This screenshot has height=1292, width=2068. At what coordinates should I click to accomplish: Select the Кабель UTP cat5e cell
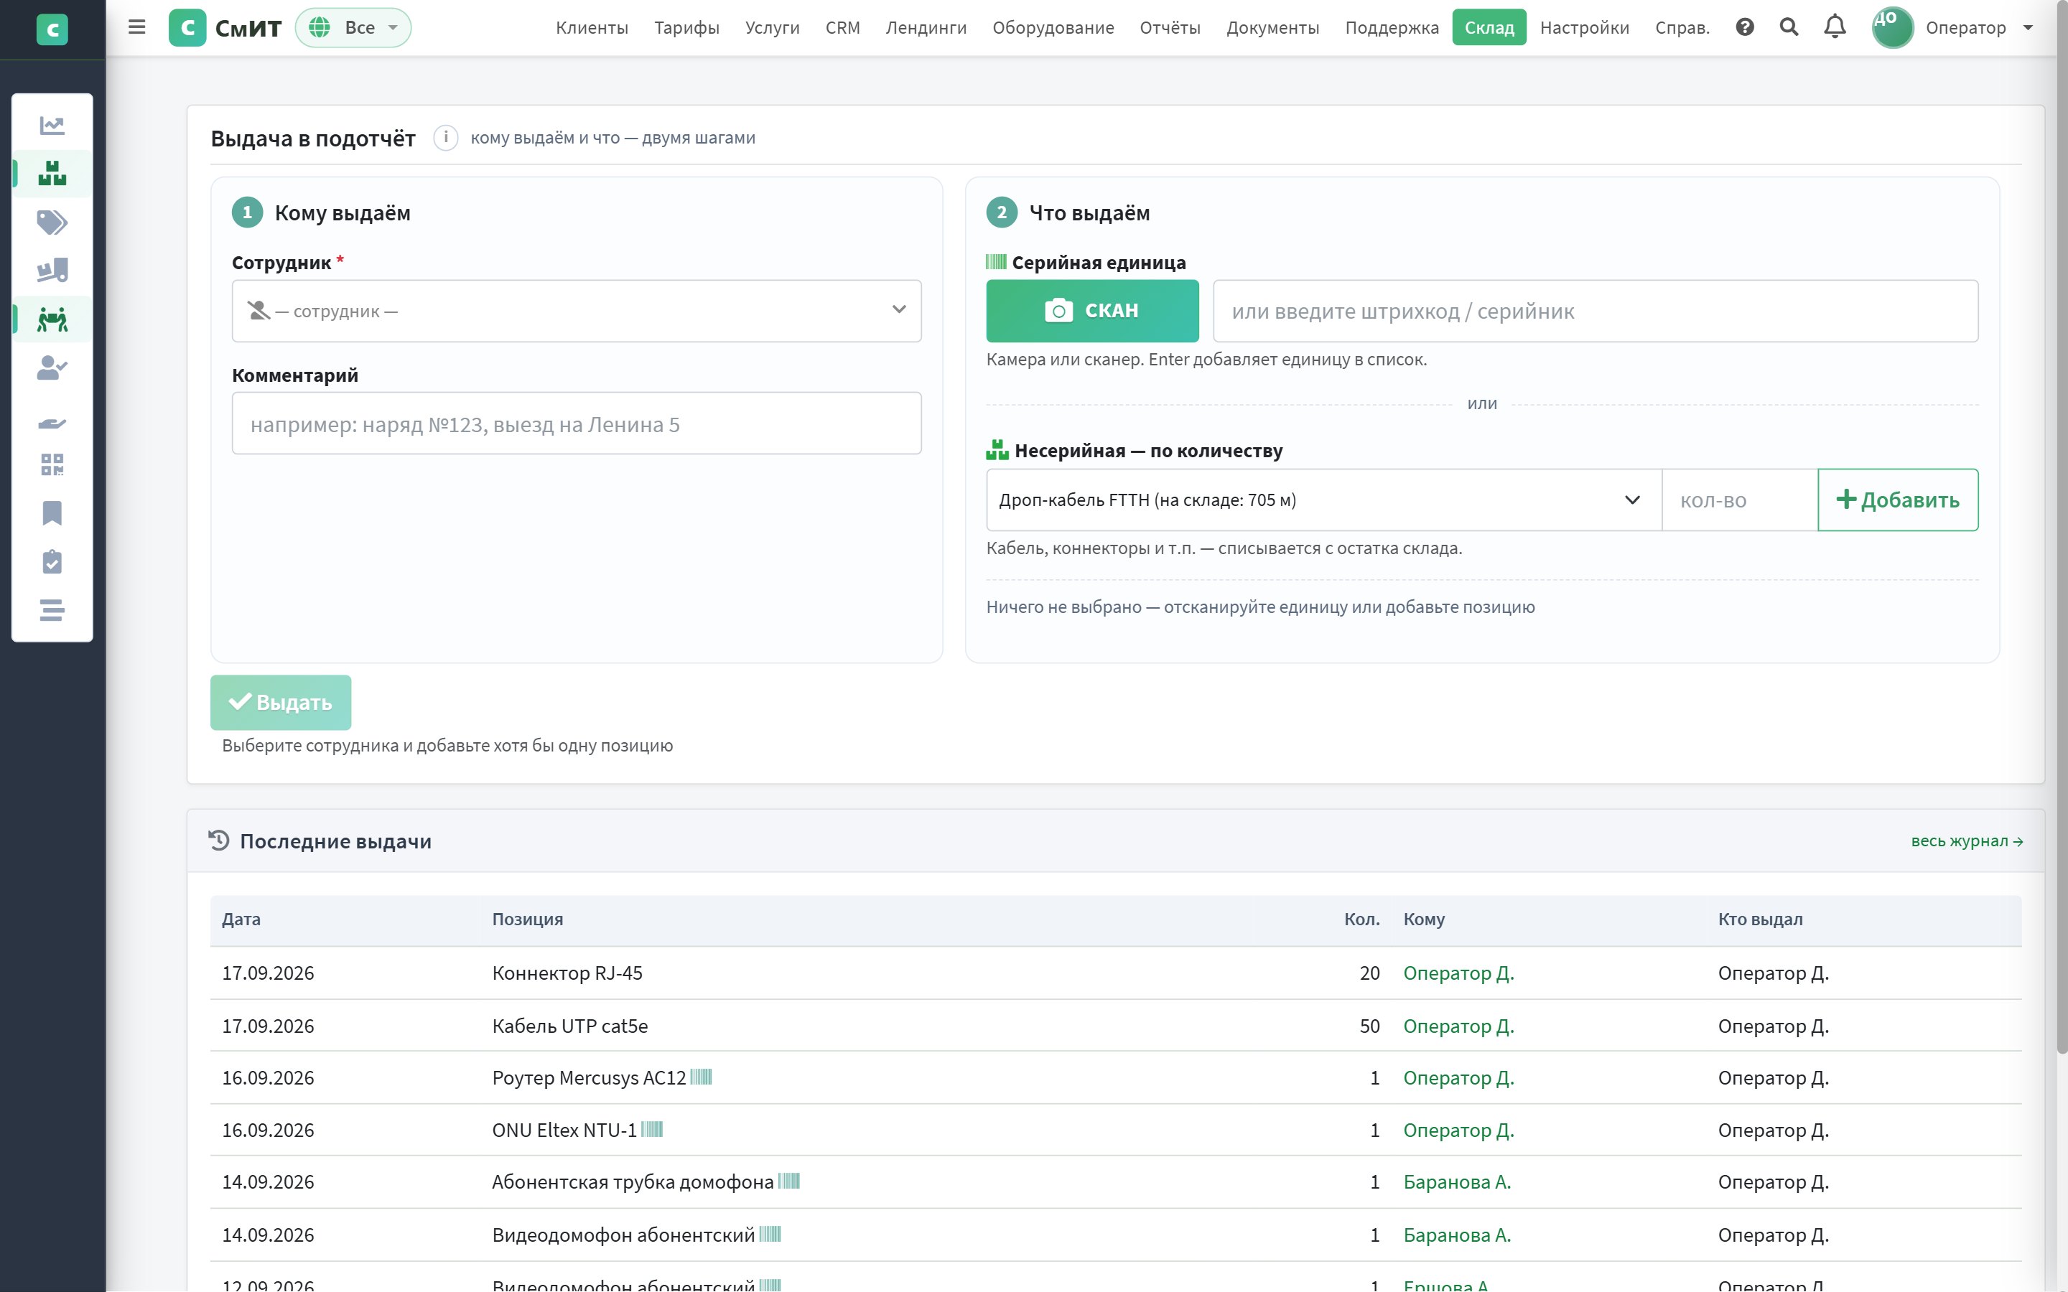(x=570, y=1026)
